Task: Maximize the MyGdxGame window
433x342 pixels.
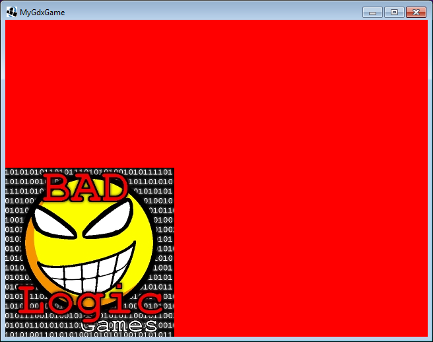Action: click(x=394, y=13)
